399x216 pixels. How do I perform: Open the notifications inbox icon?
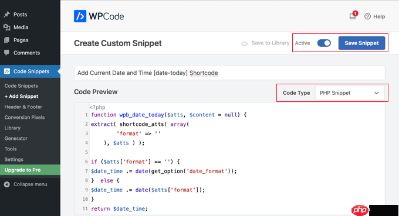pyautogui.click(x=353, y=16)
